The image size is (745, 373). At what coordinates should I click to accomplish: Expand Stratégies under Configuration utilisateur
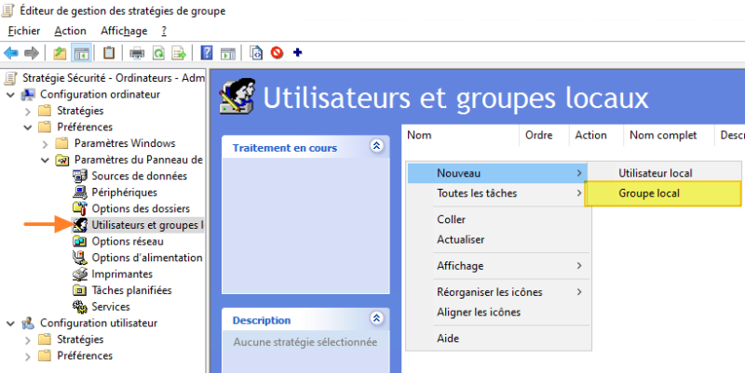[28, 340]
